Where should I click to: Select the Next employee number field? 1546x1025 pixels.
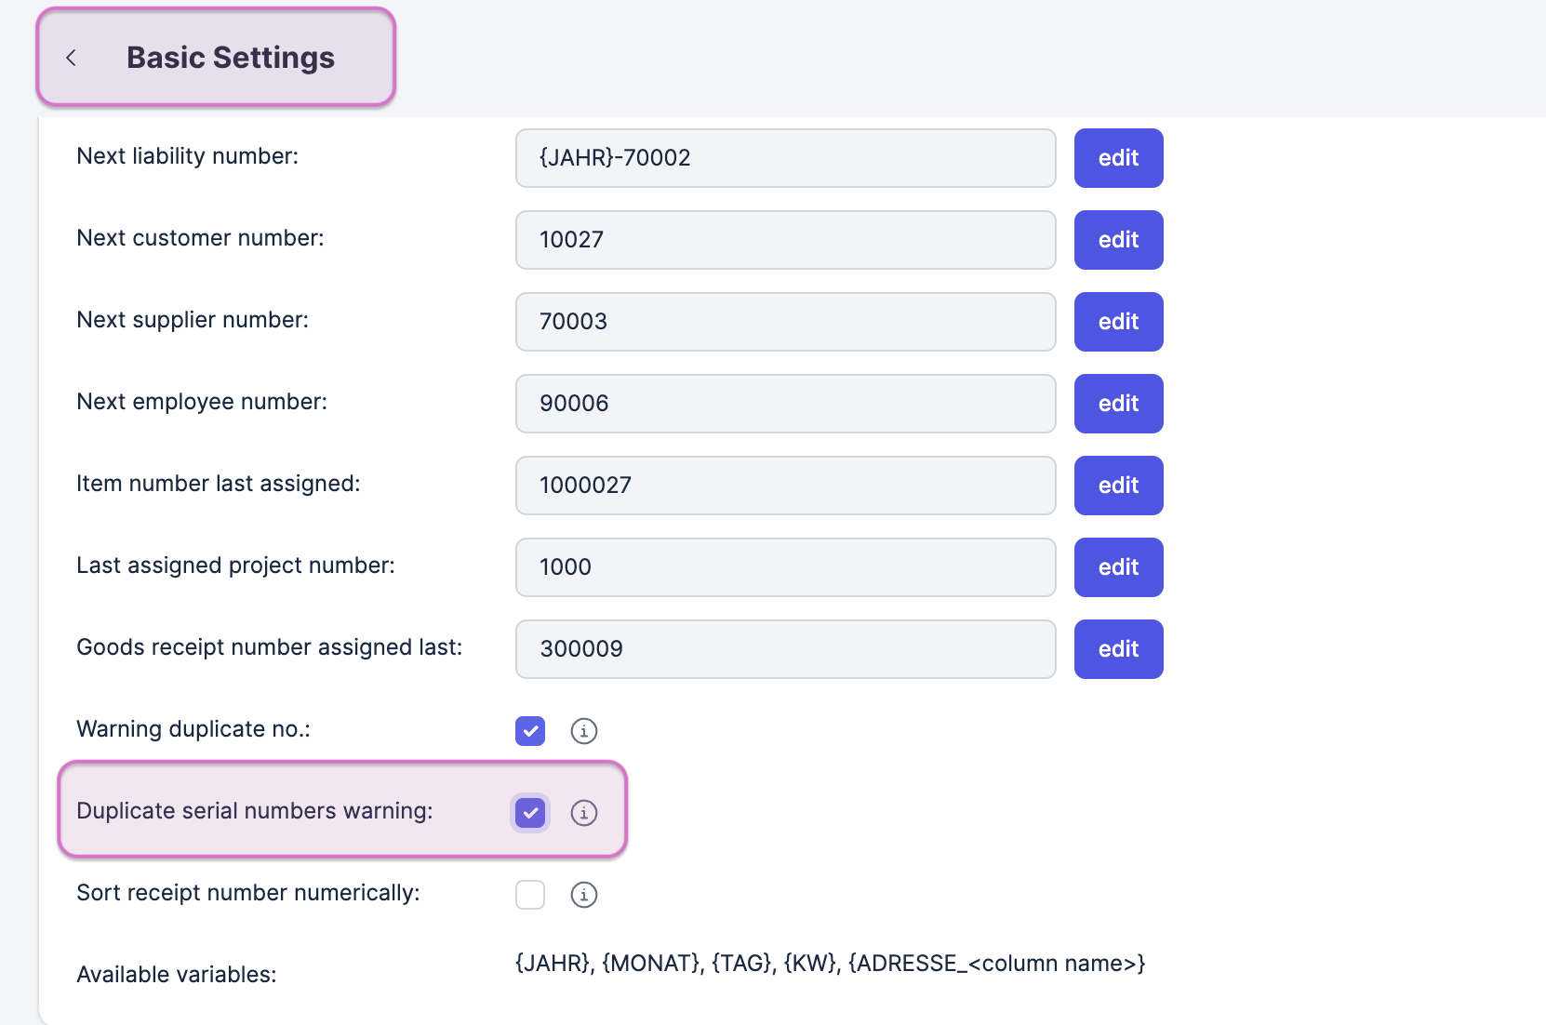tap(785, 404)
